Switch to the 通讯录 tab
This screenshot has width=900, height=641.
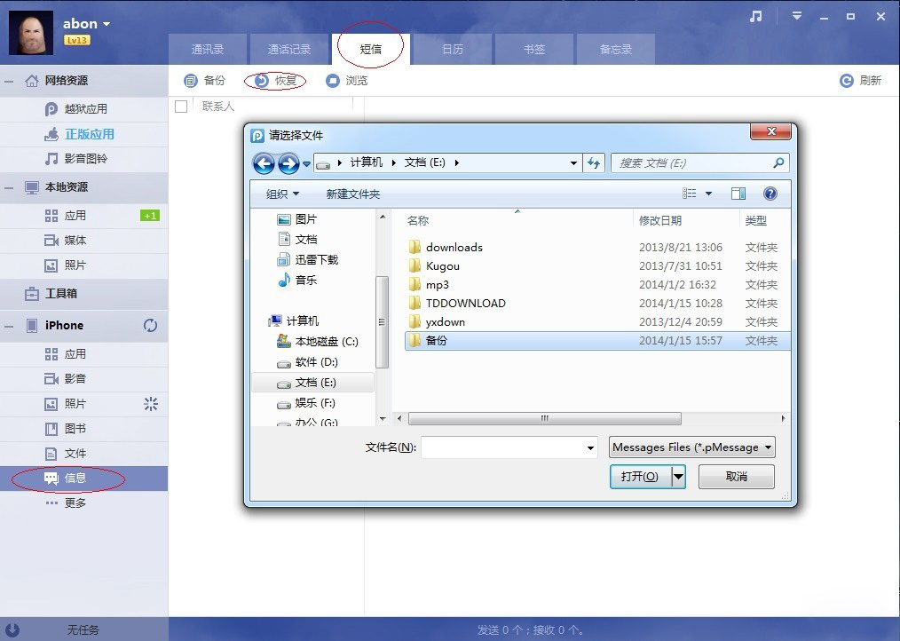pos(208,50)
